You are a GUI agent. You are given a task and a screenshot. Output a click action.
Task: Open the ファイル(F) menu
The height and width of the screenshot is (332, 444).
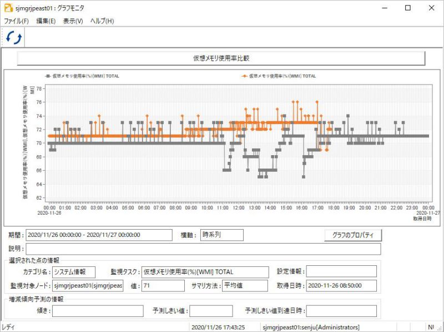click(x=16, y=21)
